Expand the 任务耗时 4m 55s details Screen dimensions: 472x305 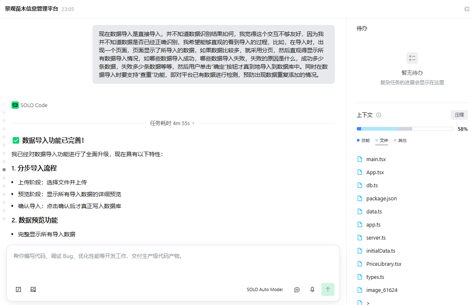172,123
